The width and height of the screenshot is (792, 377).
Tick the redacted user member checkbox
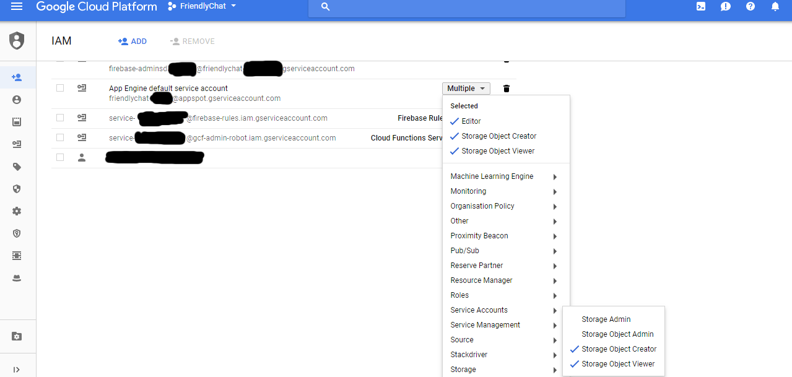(60, 157)
